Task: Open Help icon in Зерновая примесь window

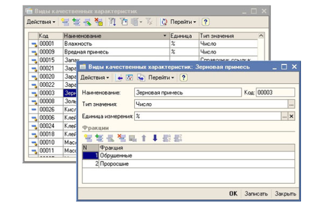Action: 183,78
